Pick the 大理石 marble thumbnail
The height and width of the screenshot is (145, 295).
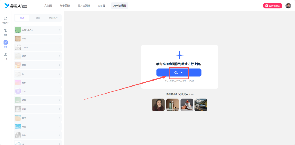coord(18,47)
